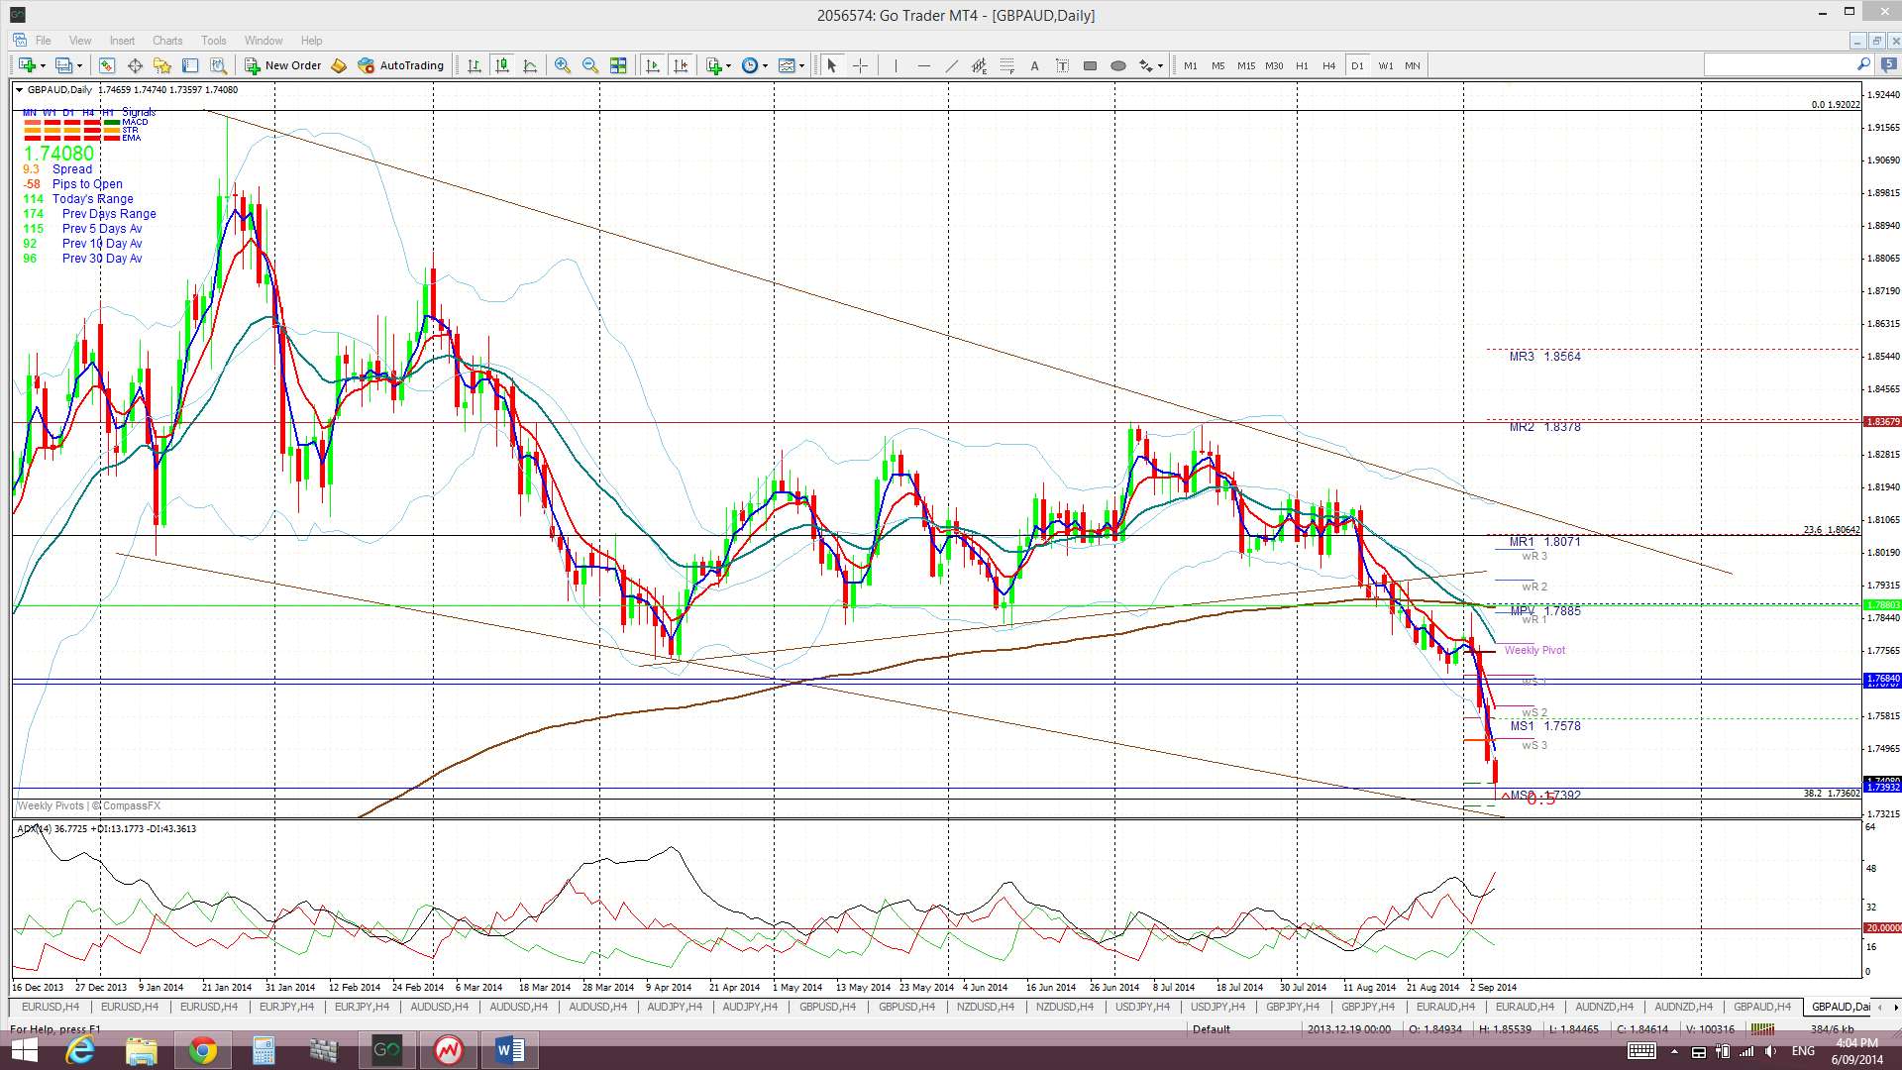
Task: Select the Draw Ellipse shape tool
Action: 1117,65
